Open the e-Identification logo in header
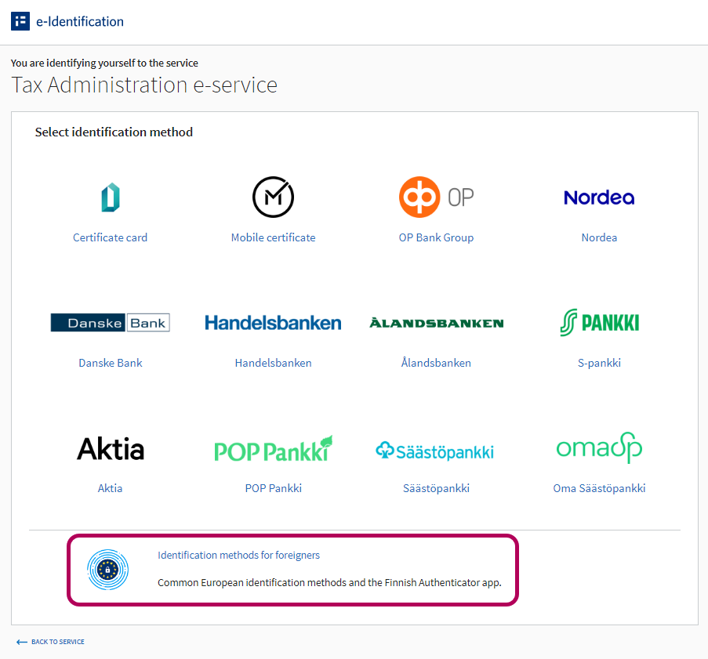This screenshot has height=659, width=708. click(20, 21)
